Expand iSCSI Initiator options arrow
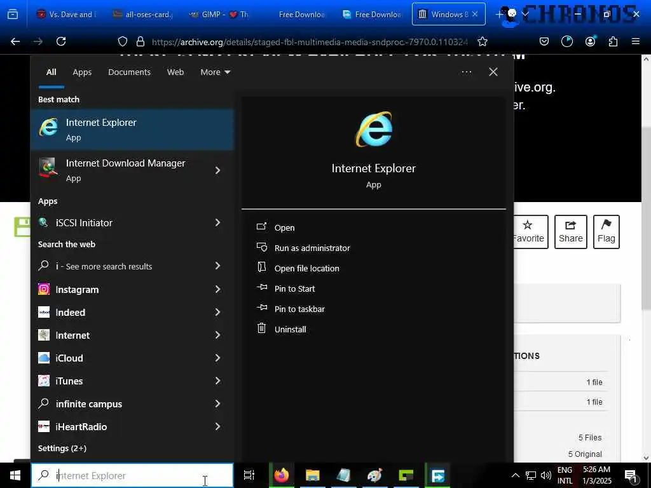This screenshot has height=488, width=651. [218, 222]
